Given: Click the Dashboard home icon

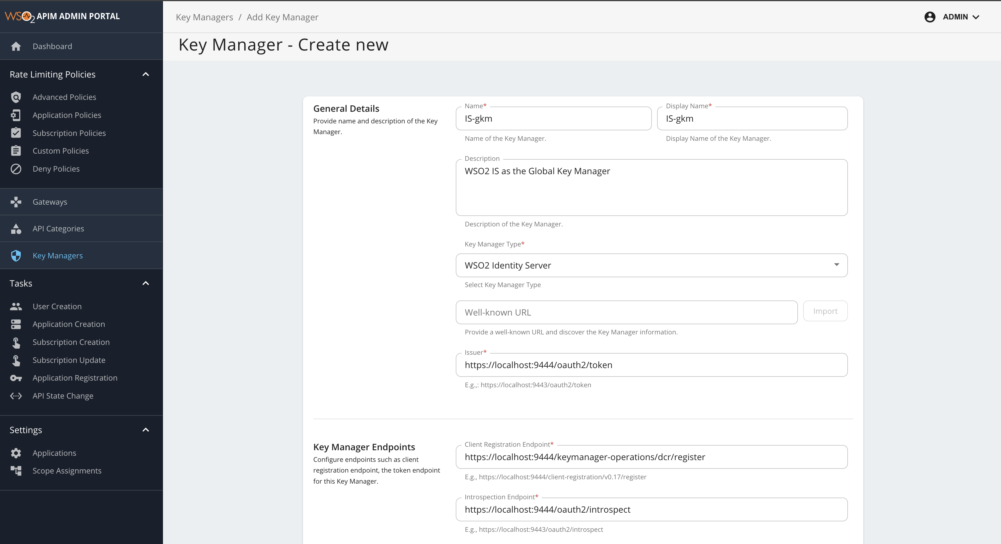Looking at the screenshot, I should 16,46.
